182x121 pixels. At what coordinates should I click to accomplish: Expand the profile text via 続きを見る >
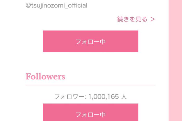tap(136, 19)
